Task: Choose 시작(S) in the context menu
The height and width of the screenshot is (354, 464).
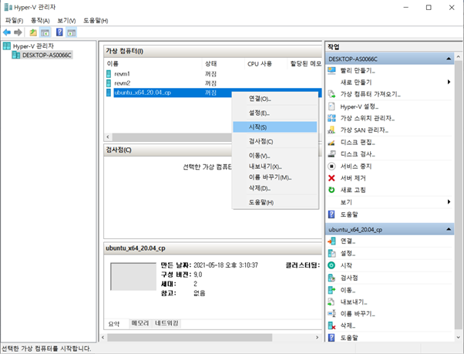Action: pyautogui.click(x=275, y=127)
